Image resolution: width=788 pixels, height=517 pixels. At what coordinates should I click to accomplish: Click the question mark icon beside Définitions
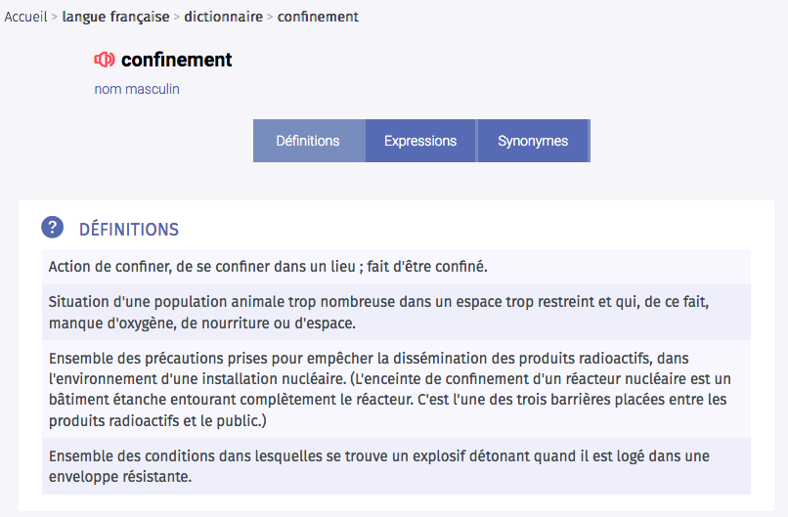(x=52, y=227)
